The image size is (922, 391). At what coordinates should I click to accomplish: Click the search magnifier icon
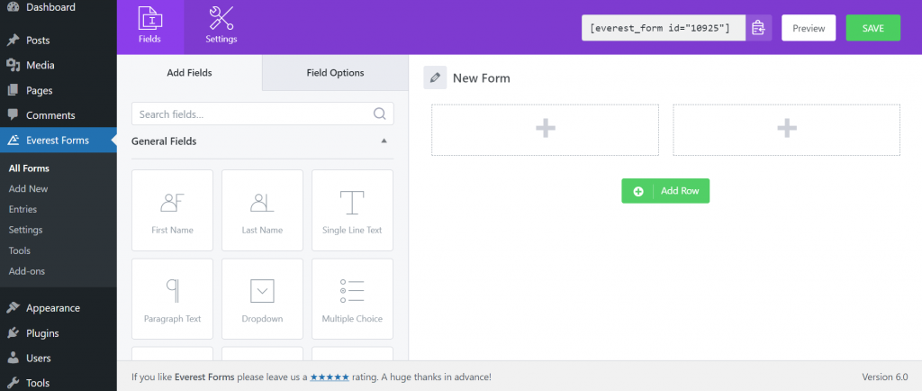(x=380, y=114)
